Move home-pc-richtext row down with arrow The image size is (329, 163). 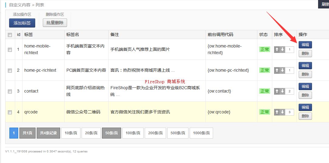[x=283, y=70]
